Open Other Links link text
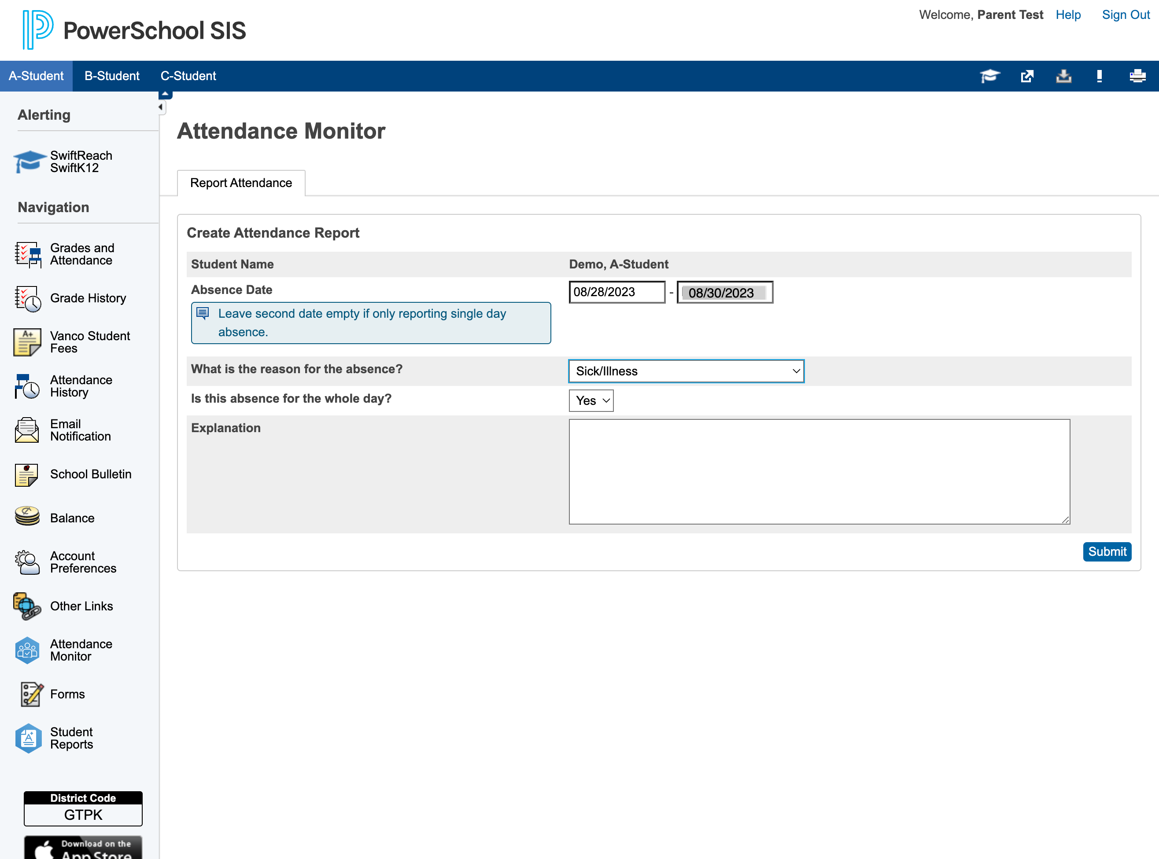This screenshot has width=1159, height=859. (81, 606)
